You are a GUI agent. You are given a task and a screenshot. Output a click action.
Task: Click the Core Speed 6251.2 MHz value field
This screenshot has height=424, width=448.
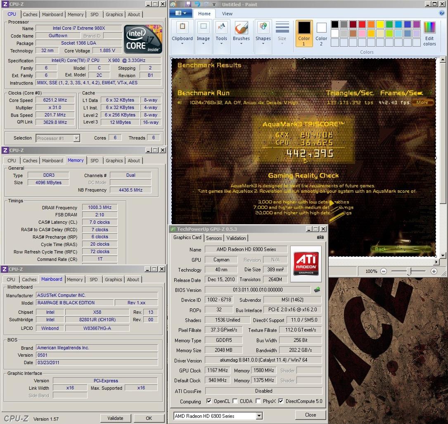pyautogui.click(x=55, y=100)
